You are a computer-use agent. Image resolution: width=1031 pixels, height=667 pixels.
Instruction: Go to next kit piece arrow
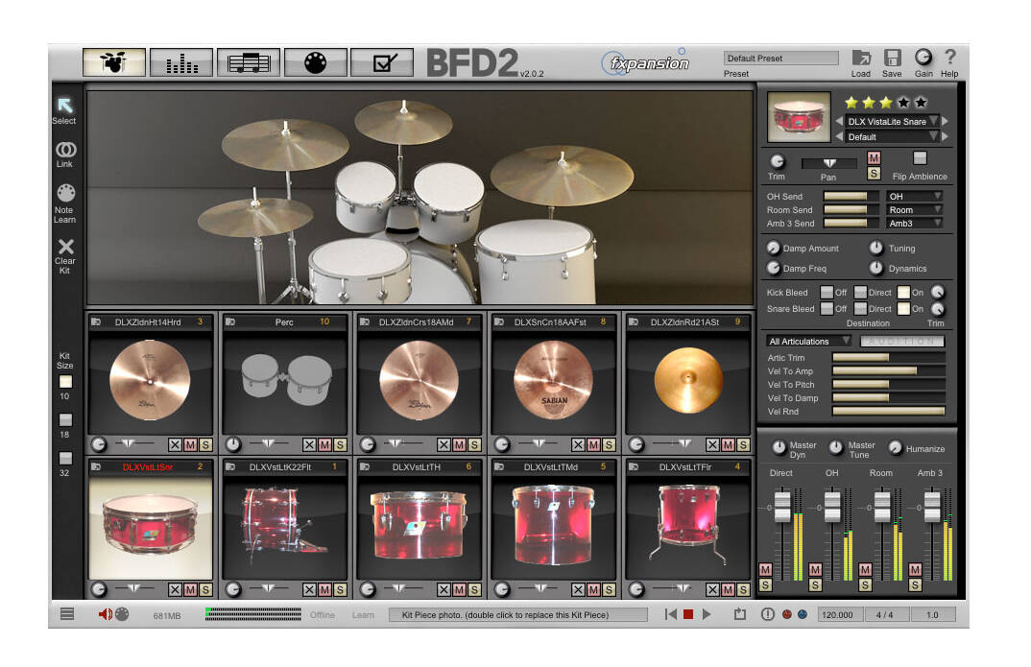coord(946,121)
